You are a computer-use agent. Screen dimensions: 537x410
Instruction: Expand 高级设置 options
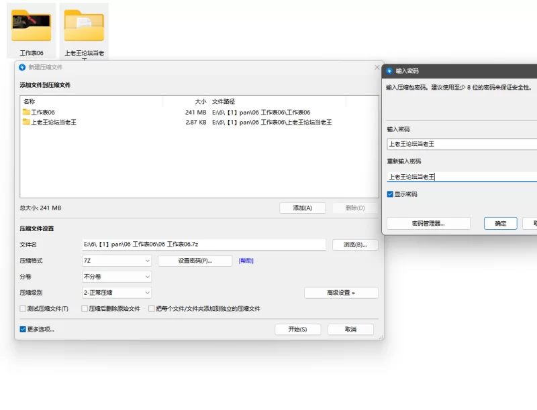[x=341, y=293]
